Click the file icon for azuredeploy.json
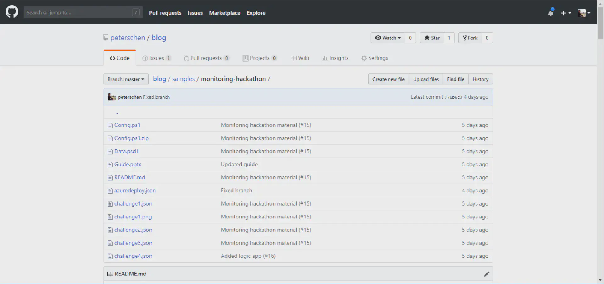The image size is (604, 284). pos(110,191)
